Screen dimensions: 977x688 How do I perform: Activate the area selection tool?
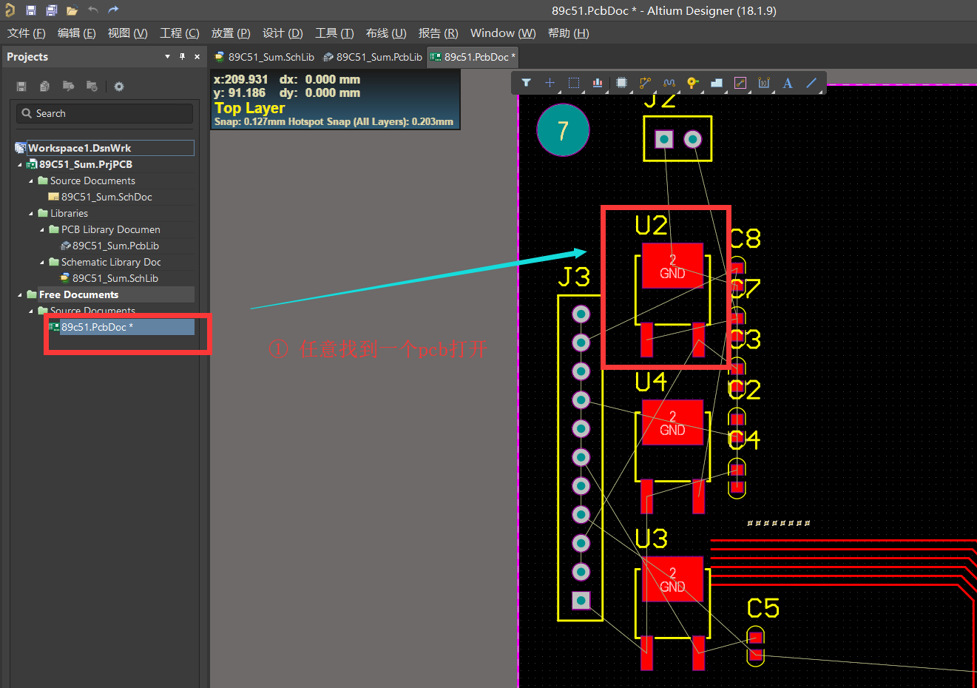[x=573, y=83]
